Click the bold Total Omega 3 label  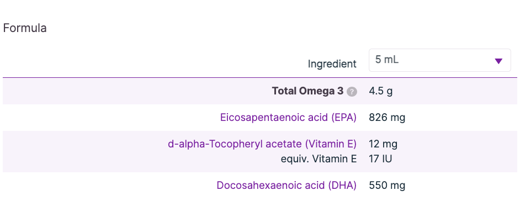[308, 91]
